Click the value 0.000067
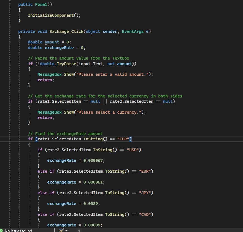 click(x=93, y=161)
